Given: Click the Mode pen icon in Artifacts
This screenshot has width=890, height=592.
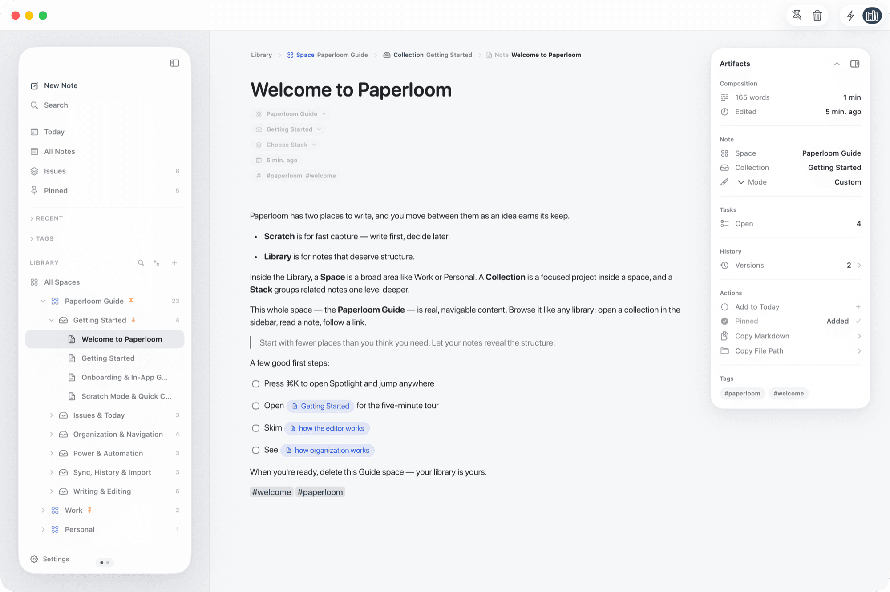Looking at the screenshot, I should (724, 182).
